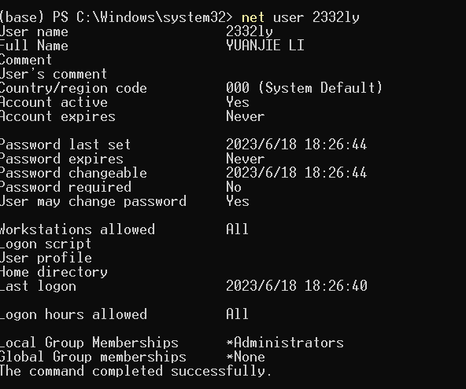
Task: Click the Logon script label
Action: (46, 244)
